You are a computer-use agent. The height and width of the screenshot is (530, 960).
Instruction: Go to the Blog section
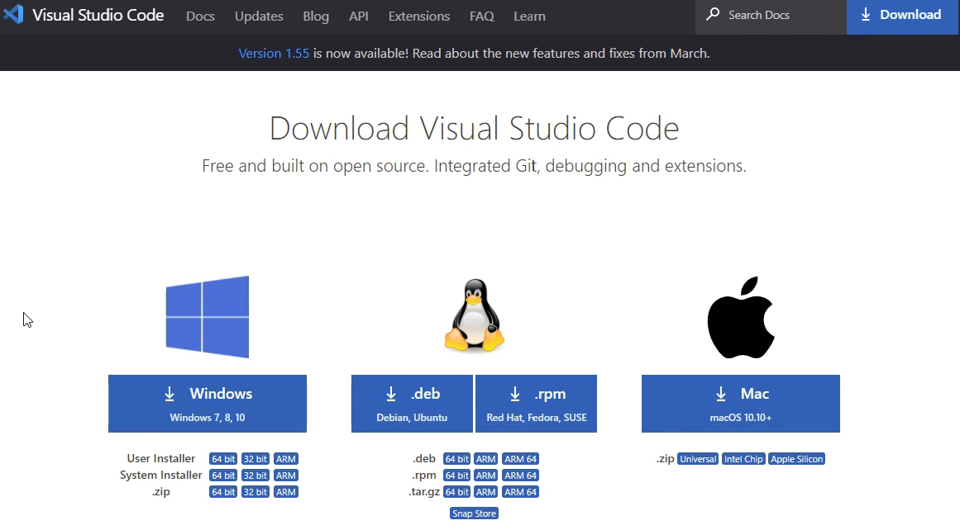click(316, 16)
